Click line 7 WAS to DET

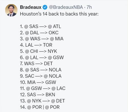(x=36, y=64)
